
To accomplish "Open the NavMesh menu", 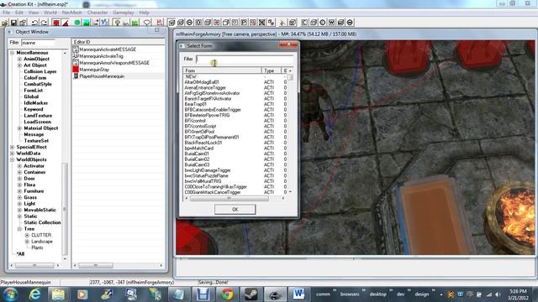I will [72, 13].
